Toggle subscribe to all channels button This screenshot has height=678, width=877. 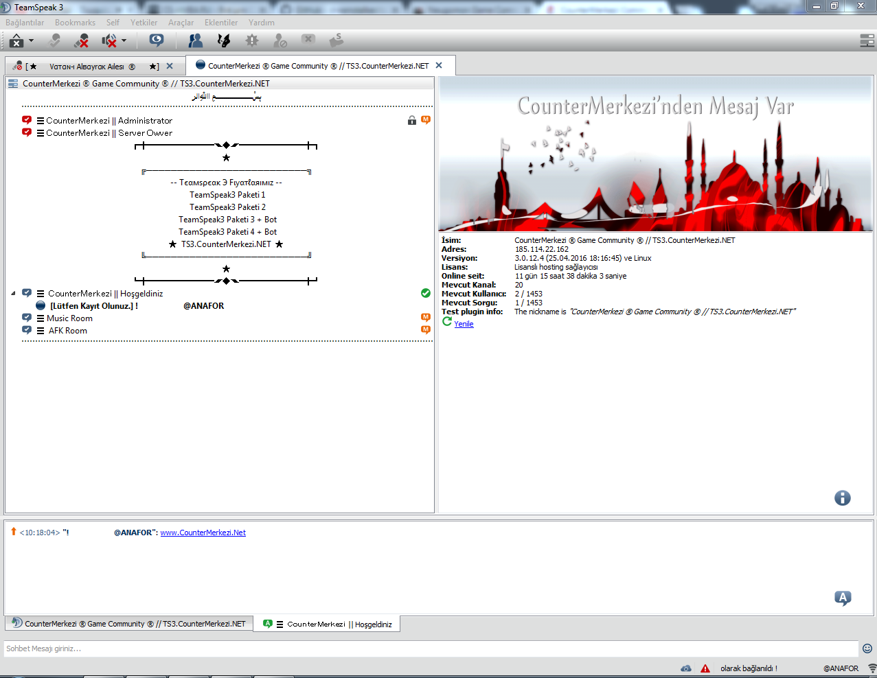[157, 41]
